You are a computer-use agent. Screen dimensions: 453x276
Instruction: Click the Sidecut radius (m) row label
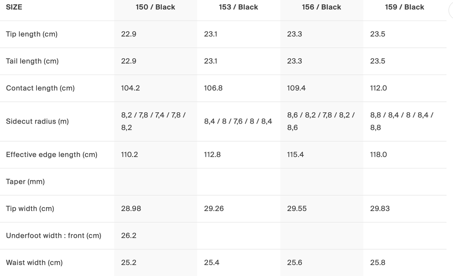pos(37,121)
